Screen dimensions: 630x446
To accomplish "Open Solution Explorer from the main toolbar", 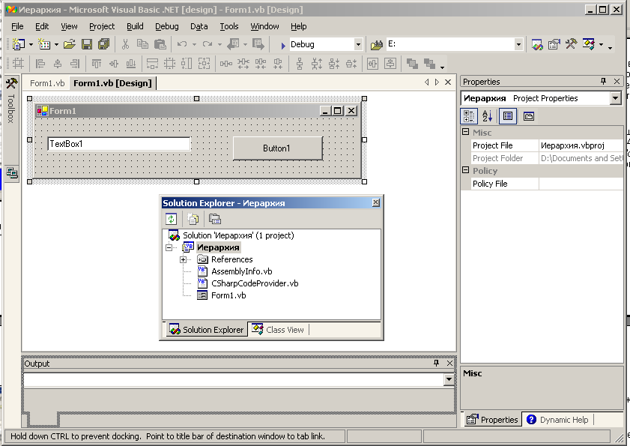I will coord(537,44).
